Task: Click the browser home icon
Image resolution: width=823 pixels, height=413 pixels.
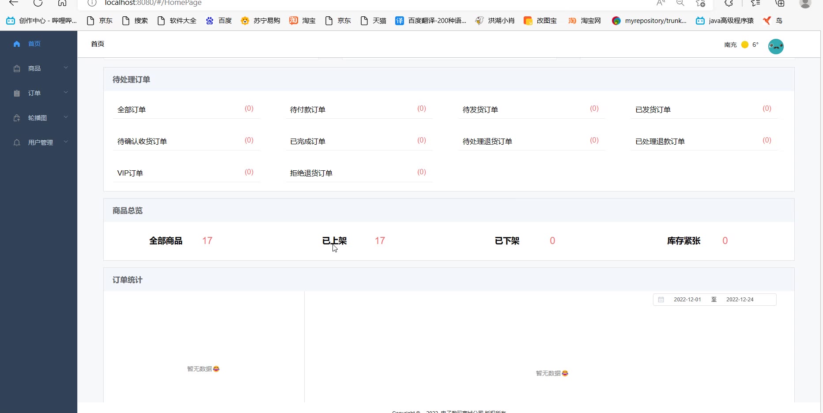Action: click(62, 3)
